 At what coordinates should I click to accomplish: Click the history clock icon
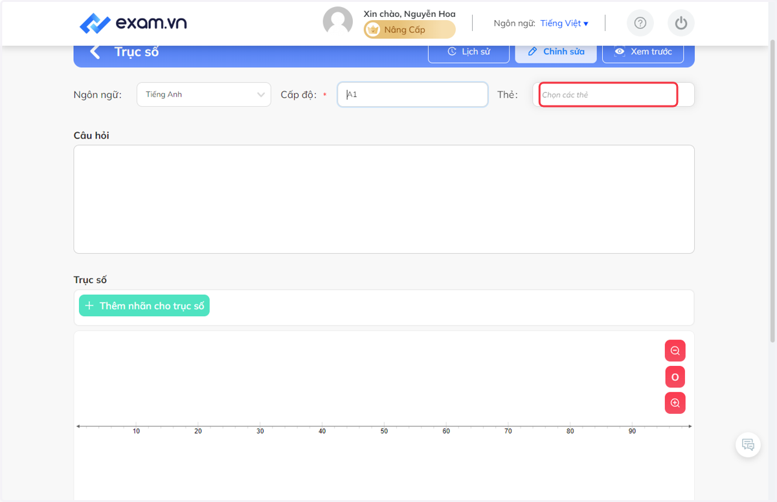[x=452, y=52]
